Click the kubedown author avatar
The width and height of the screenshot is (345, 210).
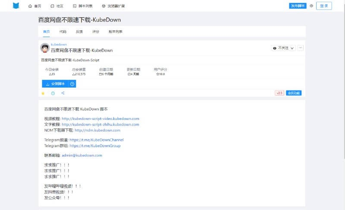click(x=45, y=48)
